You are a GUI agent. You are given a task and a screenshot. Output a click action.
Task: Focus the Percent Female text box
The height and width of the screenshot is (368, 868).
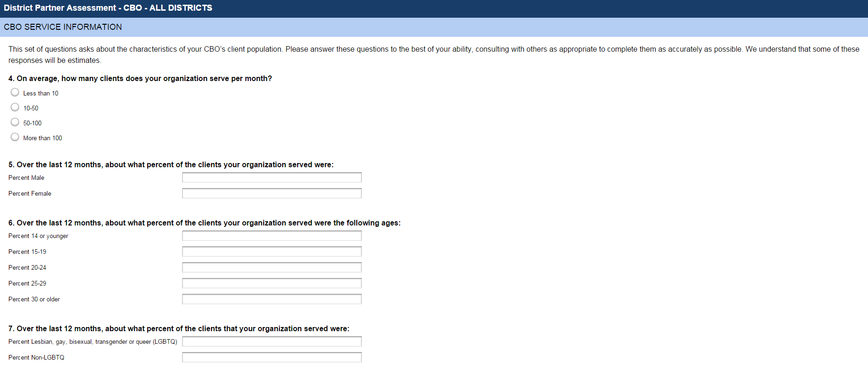271,193
